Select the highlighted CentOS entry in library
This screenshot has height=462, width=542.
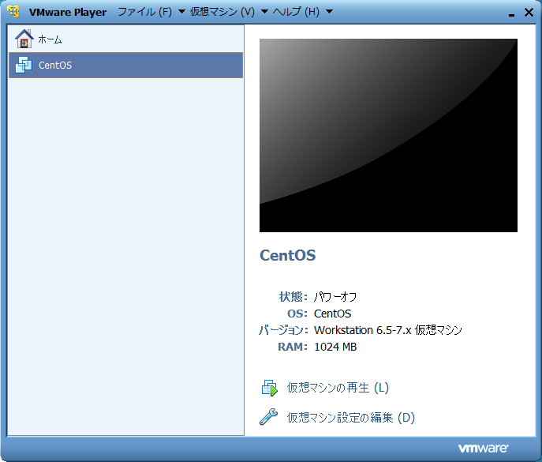125,65
